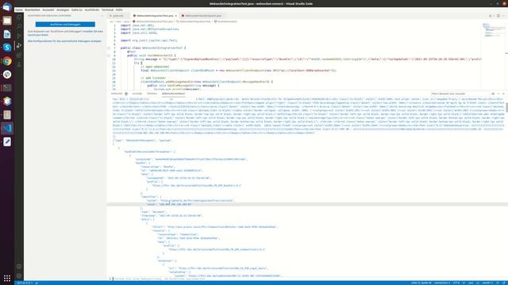
Task: Click the UTF-8 encoding status item
Action: [456, 283]
